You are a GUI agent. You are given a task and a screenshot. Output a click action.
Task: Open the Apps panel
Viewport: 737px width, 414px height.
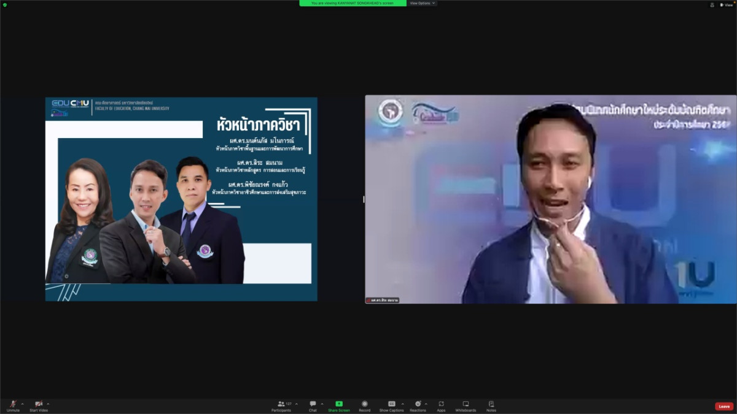(441, 405)
